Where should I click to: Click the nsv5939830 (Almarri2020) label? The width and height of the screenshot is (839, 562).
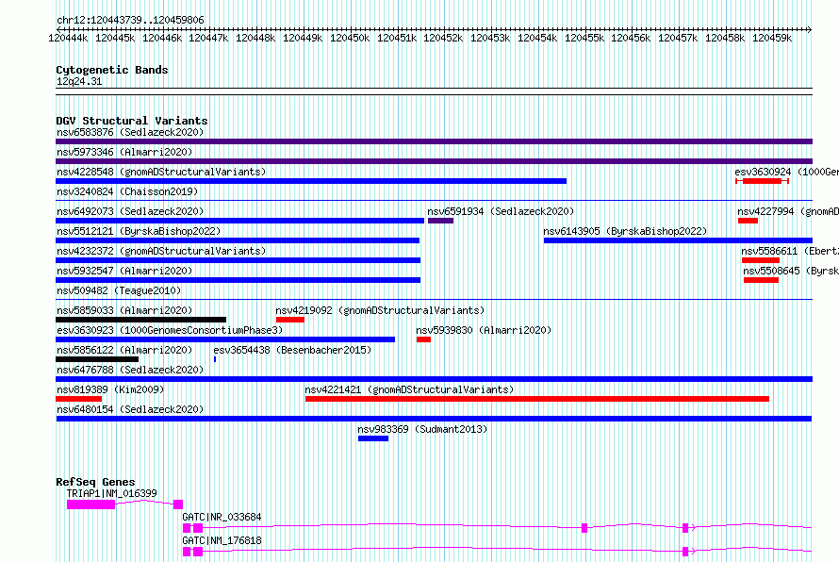click(x=484, y=330)
